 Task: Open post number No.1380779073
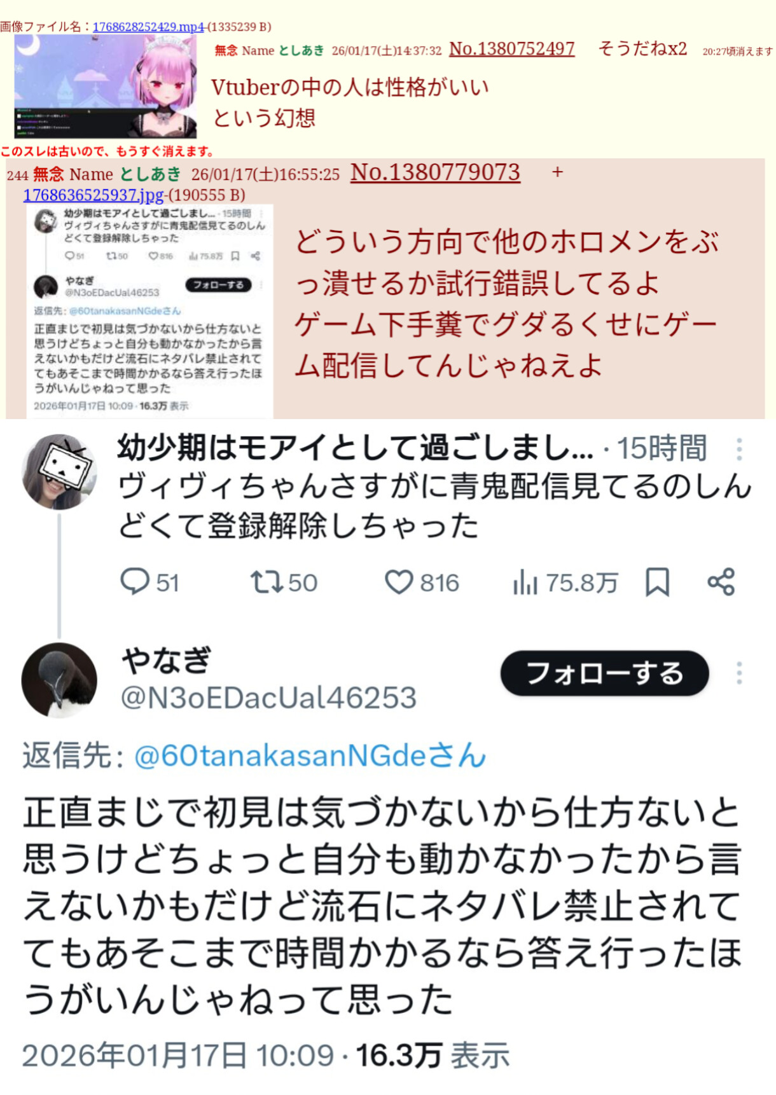click(435, 172)
